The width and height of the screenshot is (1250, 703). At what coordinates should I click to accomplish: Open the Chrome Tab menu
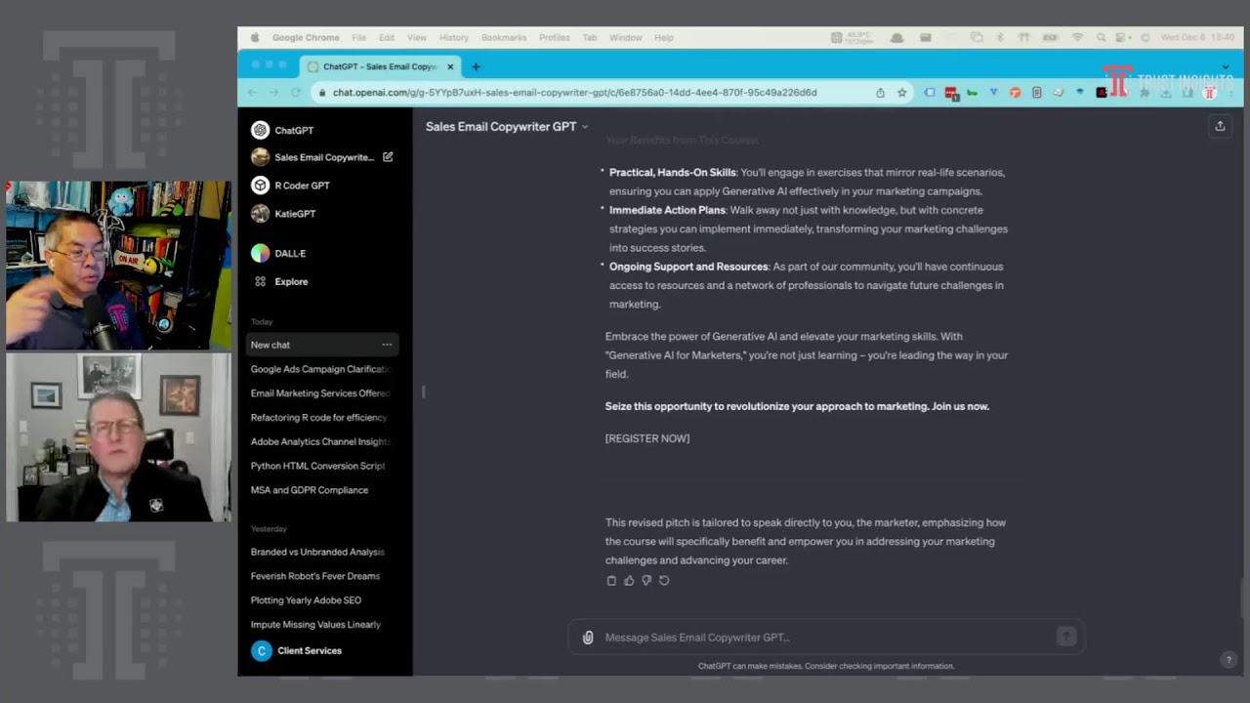[x=590, y=37]
